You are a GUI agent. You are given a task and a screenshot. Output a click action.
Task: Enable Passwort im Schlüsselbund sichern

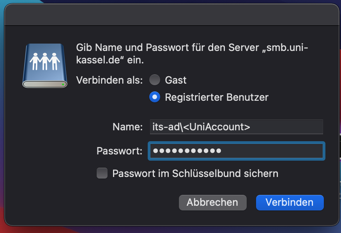click(x=102, y=173)
